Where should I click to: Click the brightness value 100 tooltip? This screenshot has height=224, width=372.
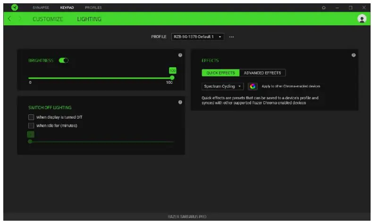coord(173,71)
